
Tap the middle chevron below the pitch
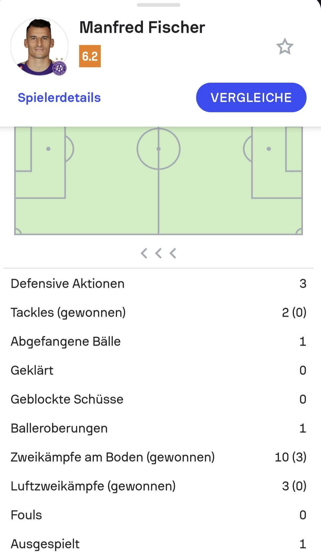[x=159, y=253]
